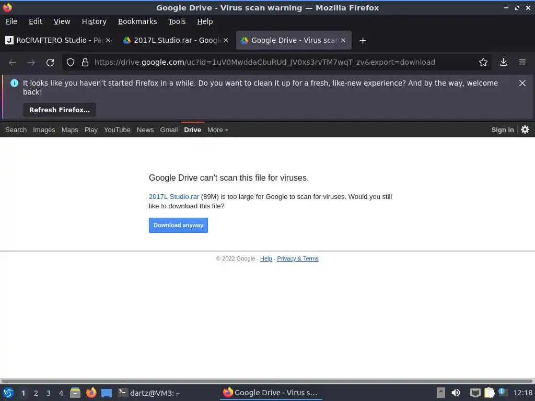Close the RoCRAFTERO Studio tab
The width and height of the screenshot is (535, 401).
(108, 40)
